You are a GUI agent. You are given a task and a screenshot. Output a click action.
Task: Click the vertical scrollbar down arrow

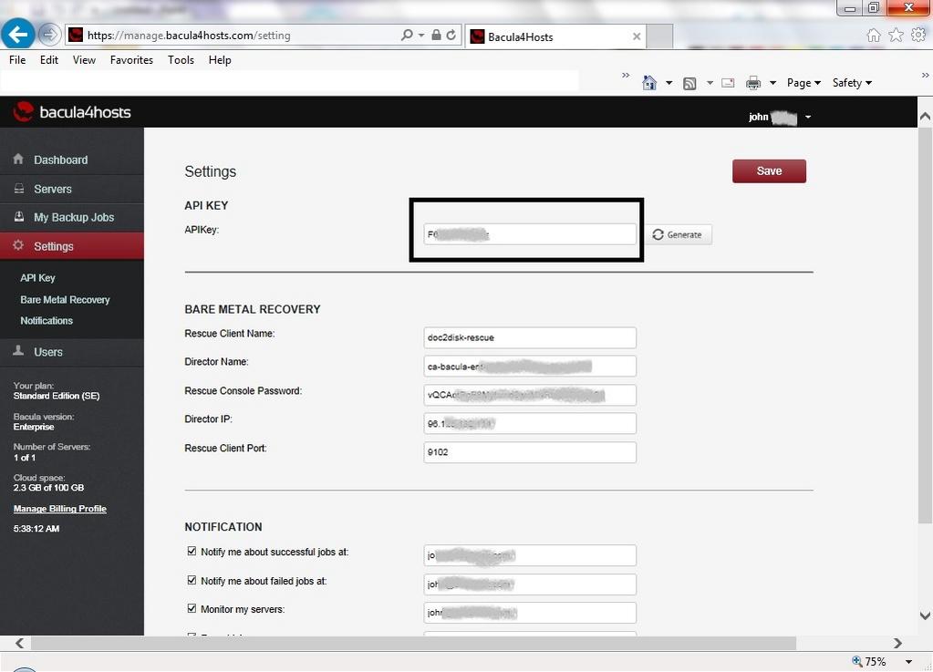coord(925,615)
